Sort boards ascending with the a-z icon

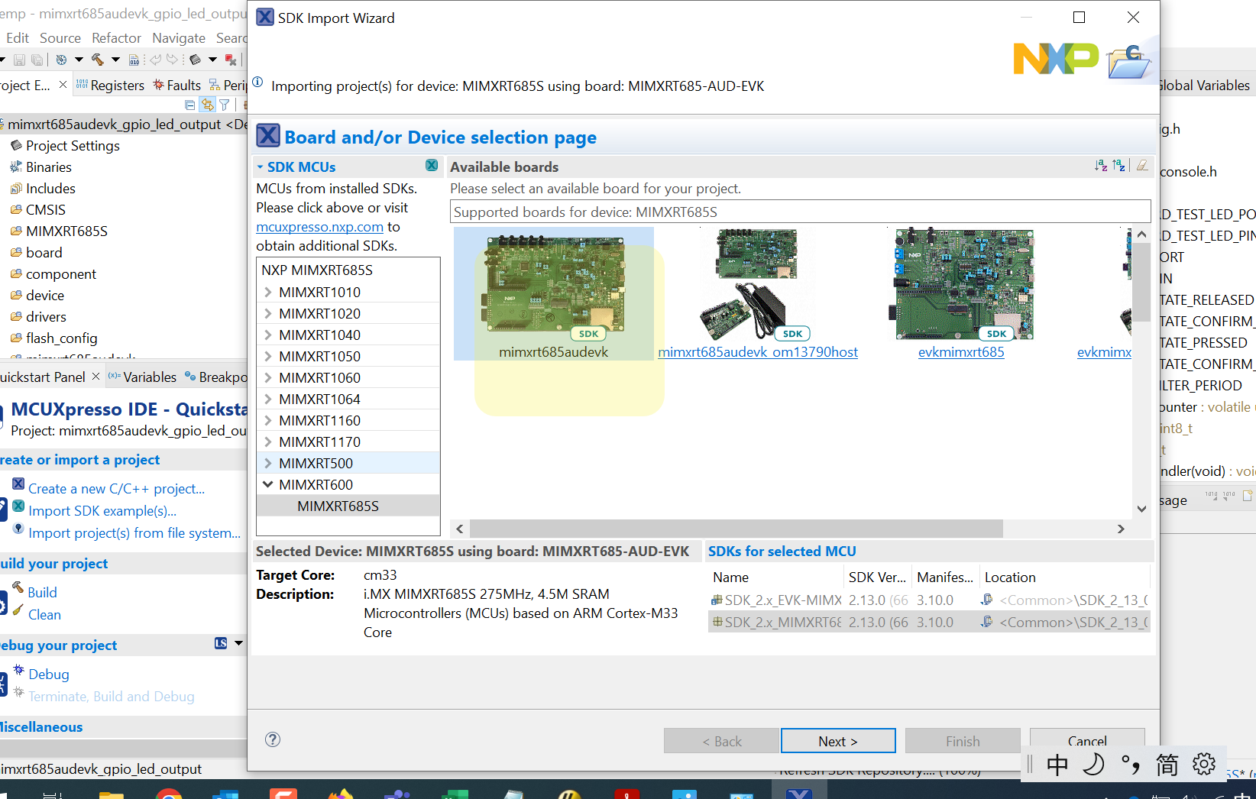1101,165
